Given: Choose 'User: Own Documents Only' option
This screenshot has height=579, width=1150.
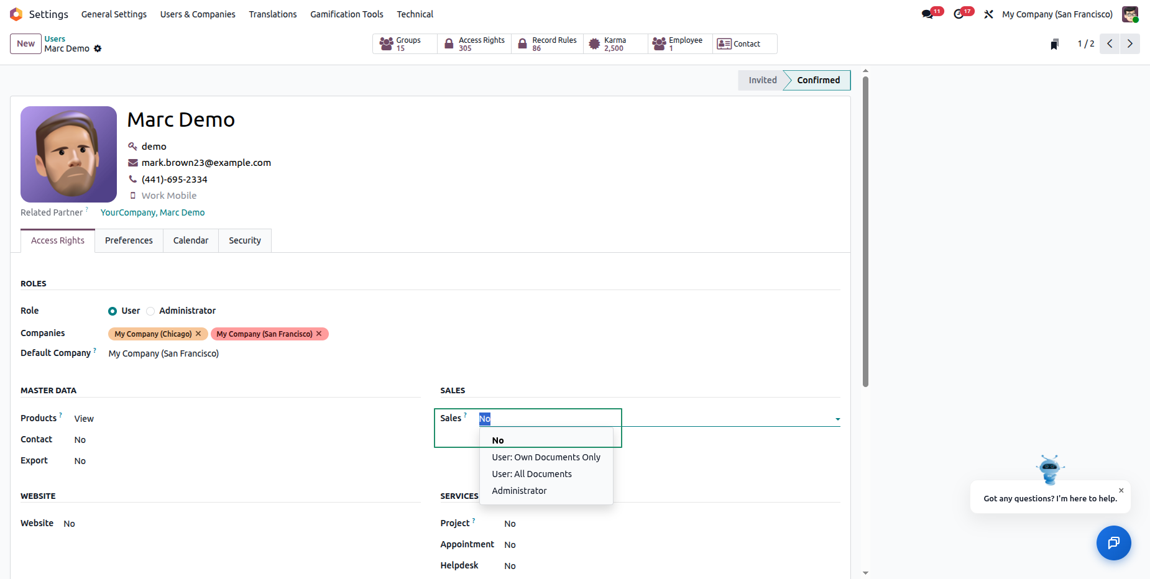Looking at the screenshot, I should [546, 457].
